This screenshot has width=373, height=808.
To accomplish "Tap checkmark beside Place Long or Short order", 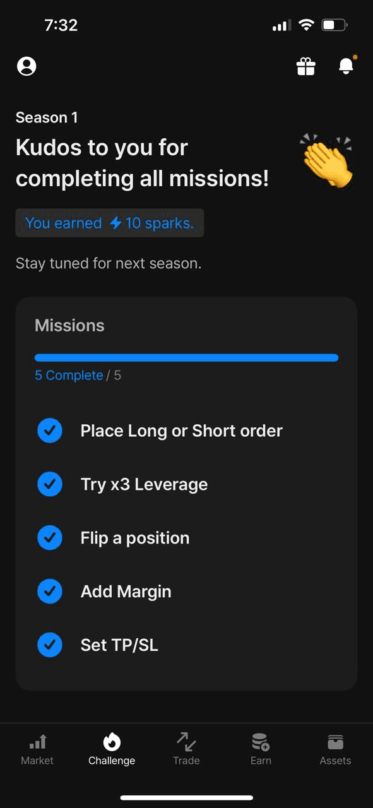I will (50, 431).
